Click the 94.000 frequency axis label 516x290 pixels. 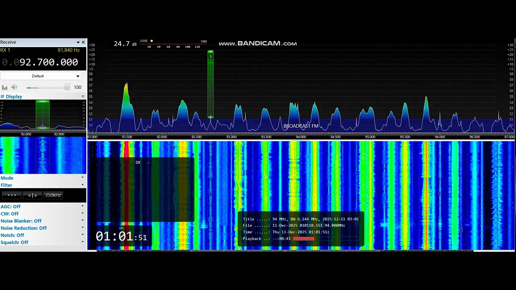tap(301, 137)
